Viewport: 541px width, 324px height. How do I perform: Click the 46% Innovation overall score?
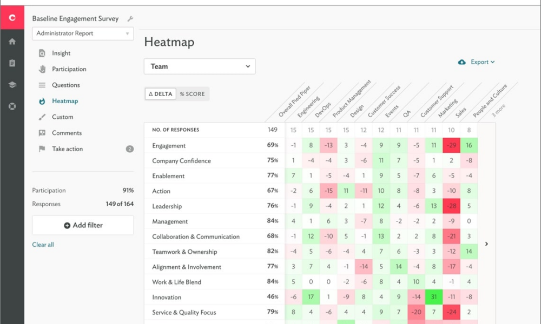point(273,296)
